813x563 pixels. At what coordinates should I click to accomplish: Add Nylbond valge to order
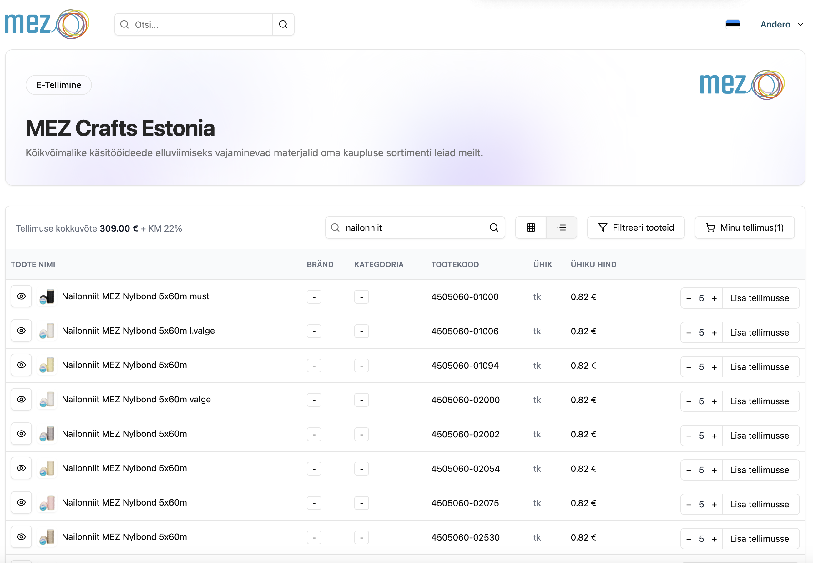tap(759, 401)
